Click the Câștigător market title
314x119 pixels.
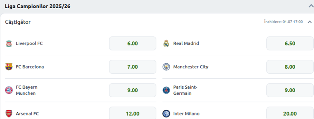(18, 22)
